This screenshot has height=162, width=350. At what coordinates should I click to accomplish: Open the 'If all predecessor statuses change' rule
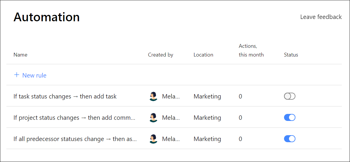click(75, 139)
